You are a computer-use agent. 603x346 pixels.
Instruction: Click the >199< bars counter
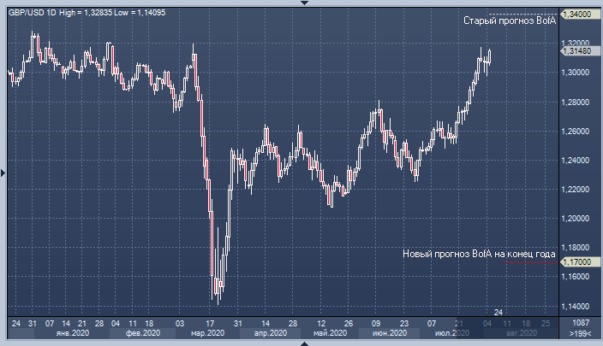point(579,334)
